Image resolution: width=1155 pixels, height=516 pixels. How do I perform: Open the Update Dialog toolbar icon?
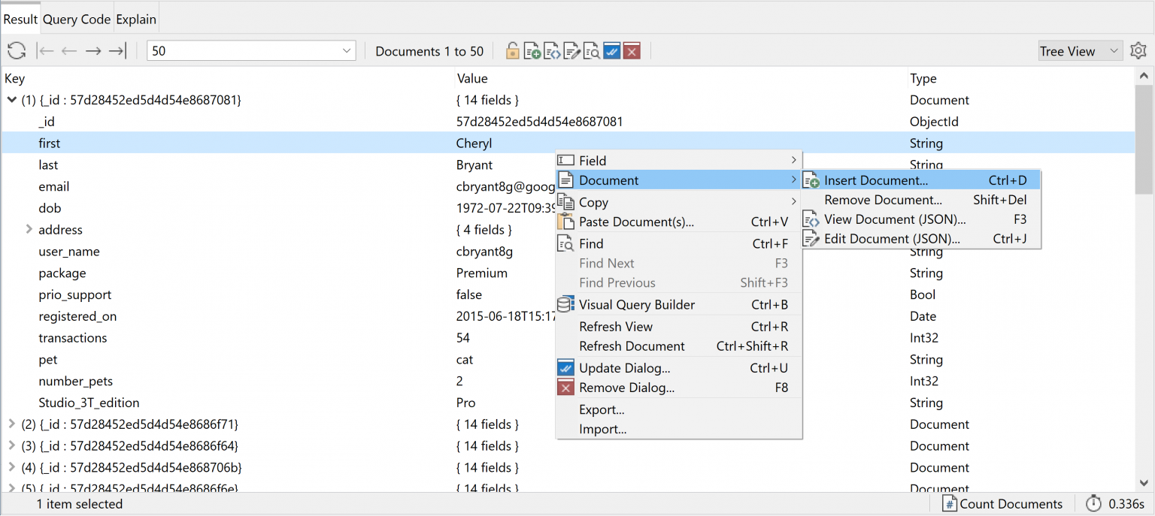[611, 50]
